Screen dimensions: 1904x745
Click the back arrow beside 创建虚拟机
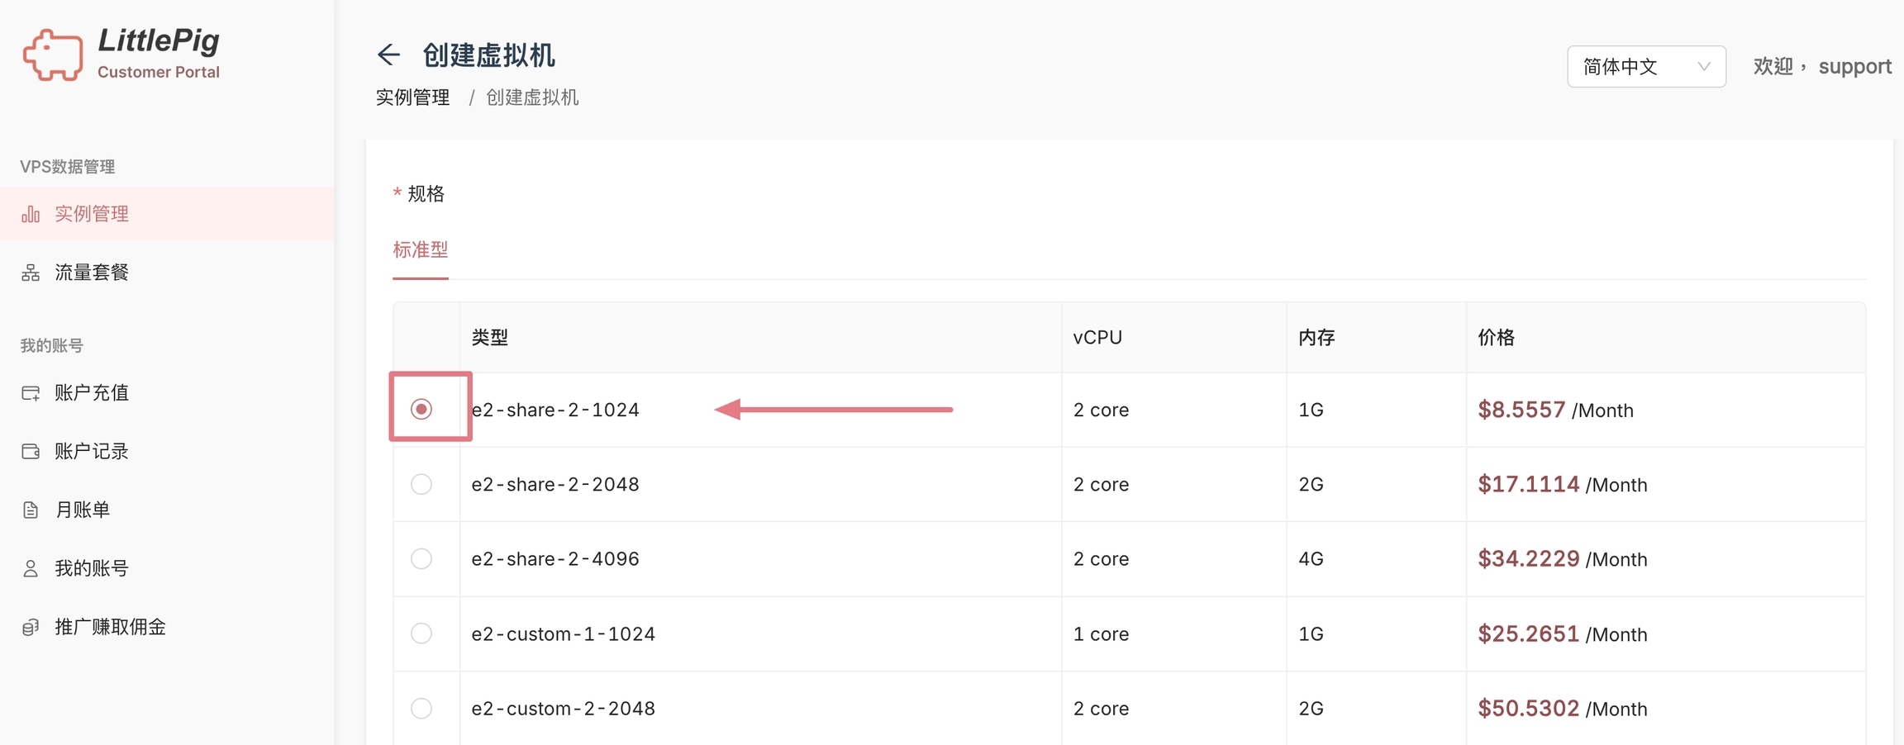tap(388, 55)
